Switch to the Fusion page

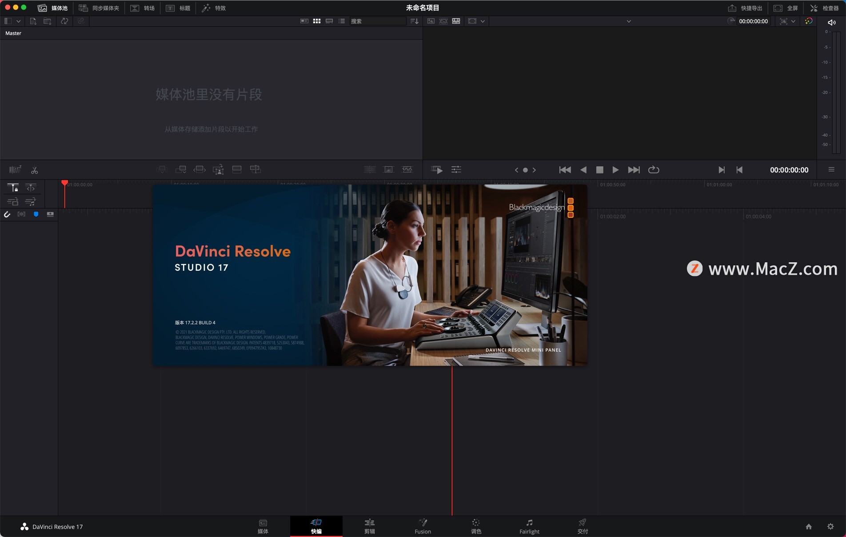click(x=423, y=526)
